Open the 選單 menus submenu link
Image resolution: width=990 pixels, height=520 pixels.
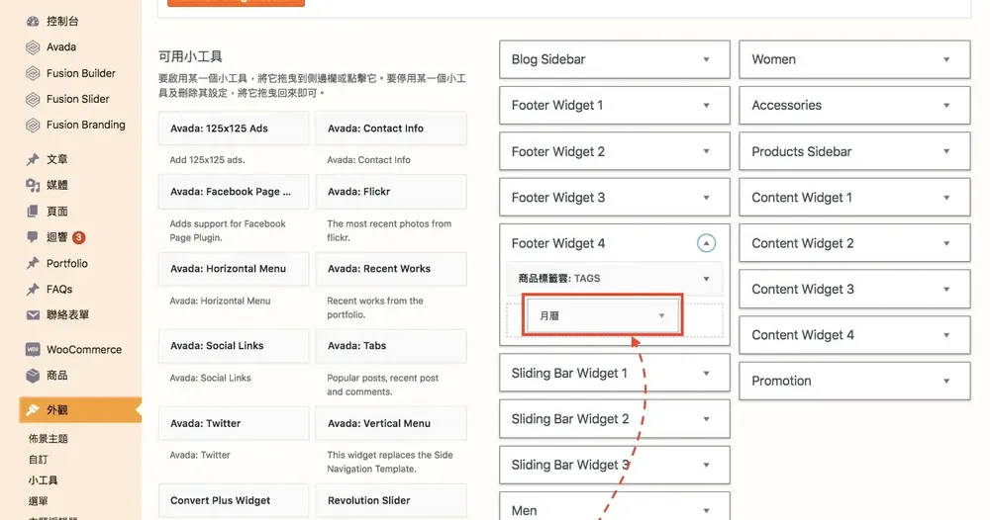[x=38, y=501]
